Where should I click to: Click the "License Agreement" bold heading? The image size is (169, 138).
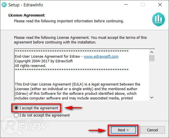26,15
